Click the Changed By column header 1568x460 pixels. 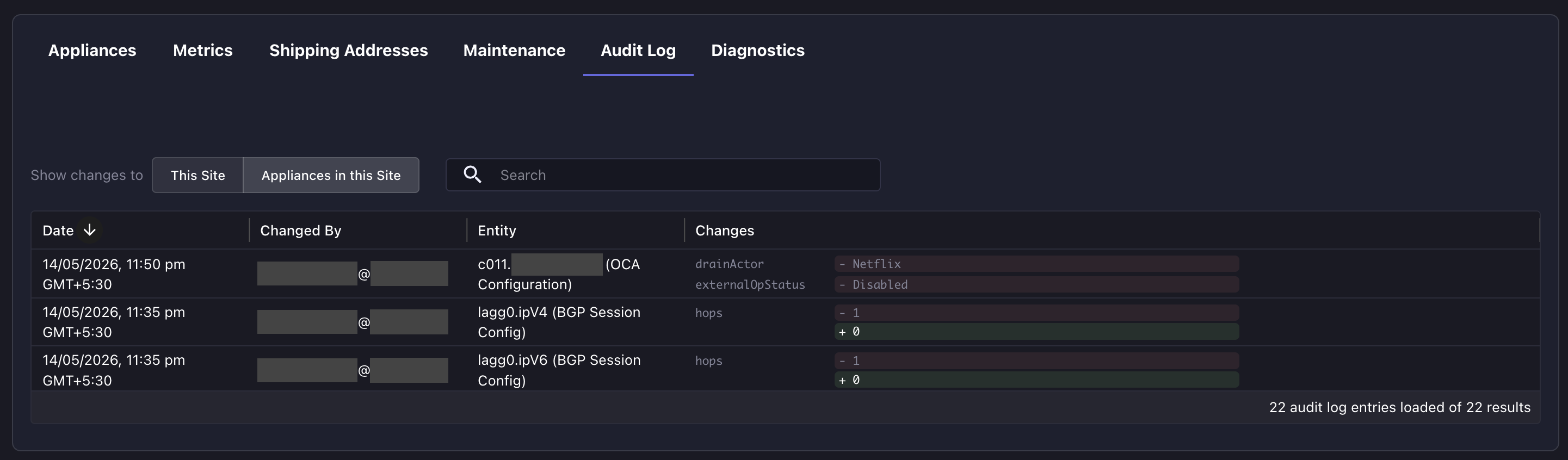click(x=301, y=231)
